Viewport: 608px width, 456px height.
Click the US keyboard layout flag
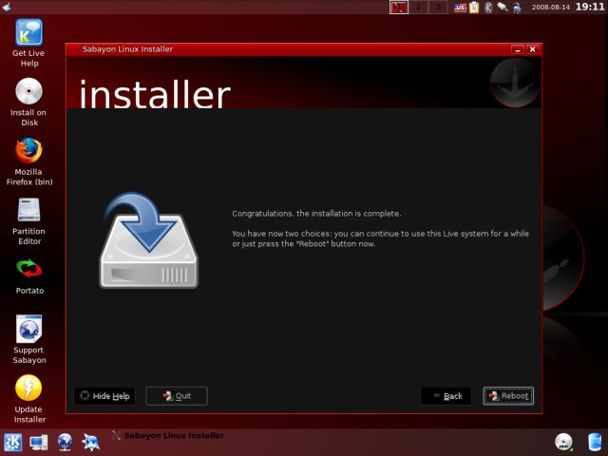(x=460, y=8)
